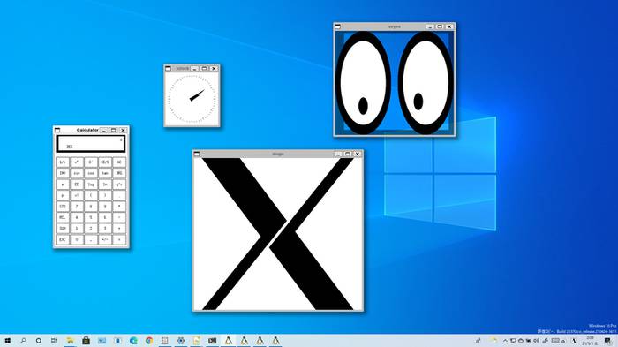
Task: Open the blue gear icon on taskbar
Action: click(x=180, y=341)
